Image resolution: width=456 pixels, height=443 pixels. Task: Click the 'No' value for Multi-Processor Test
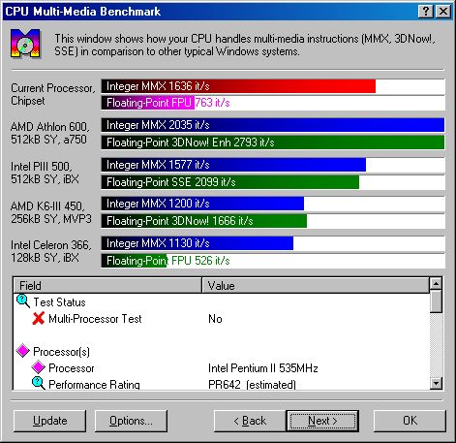215,319
